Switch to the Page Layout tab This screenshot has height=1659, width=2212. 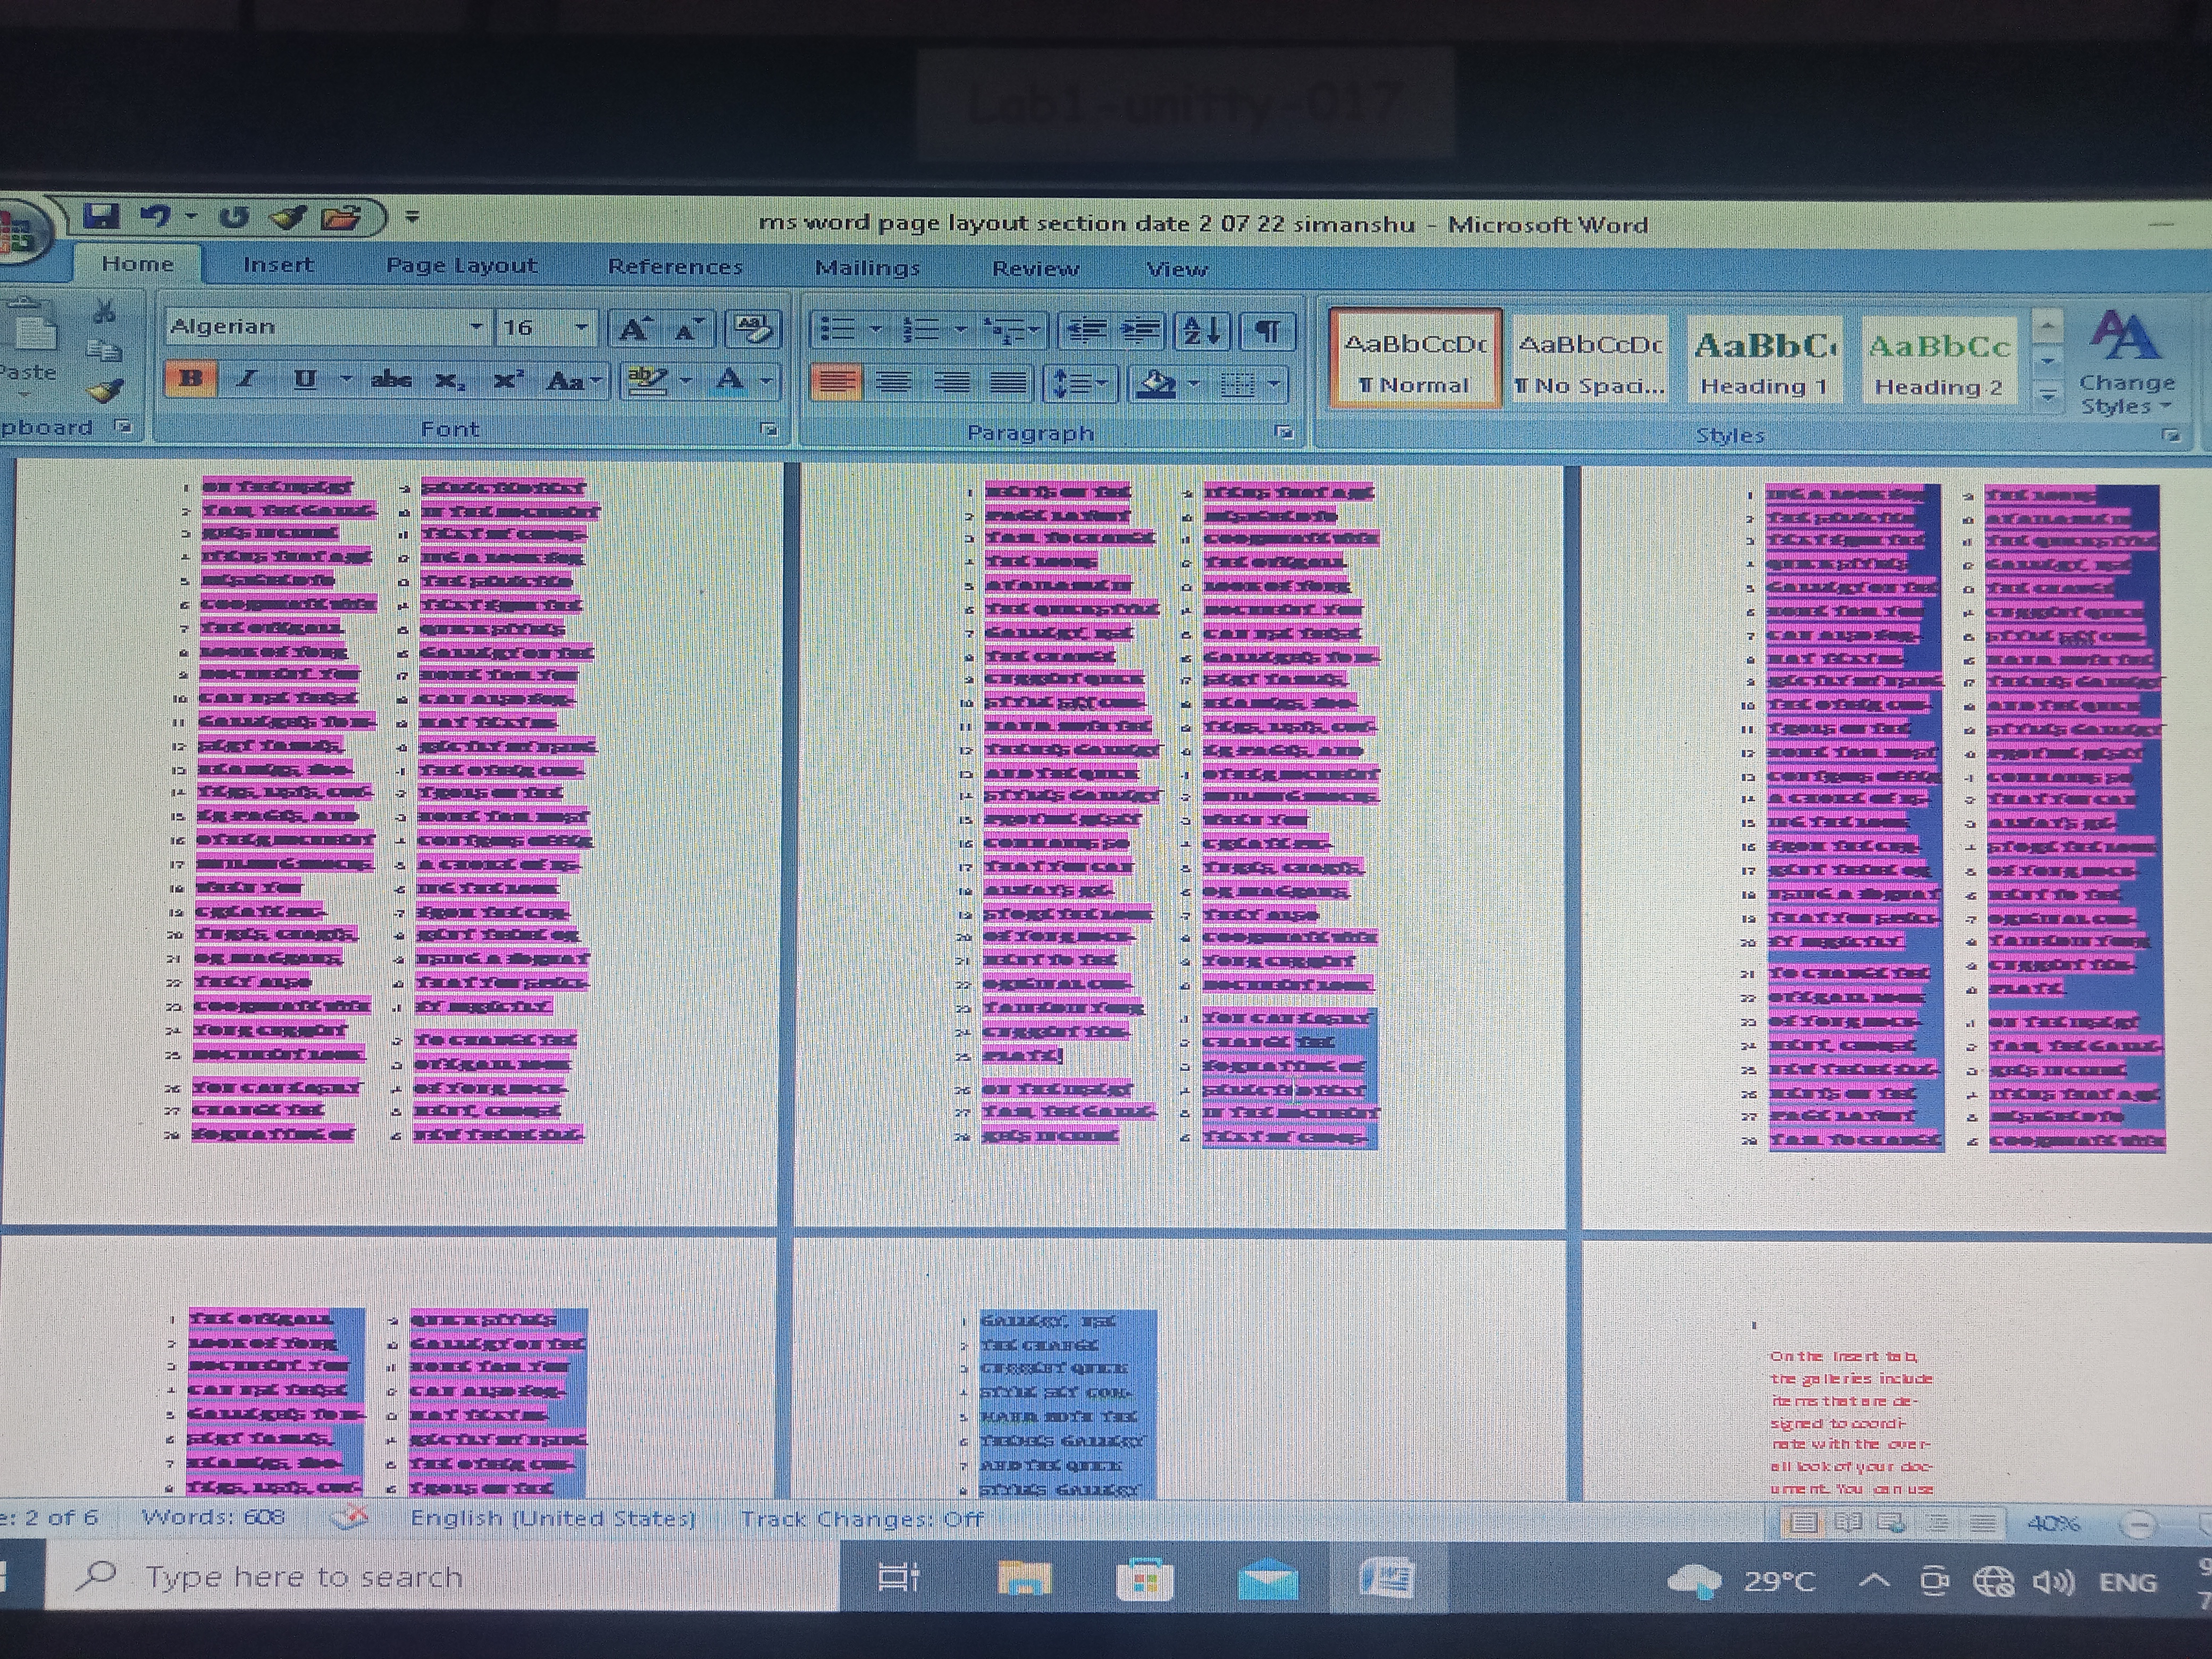pyautogui.click(x=461, y=266)
